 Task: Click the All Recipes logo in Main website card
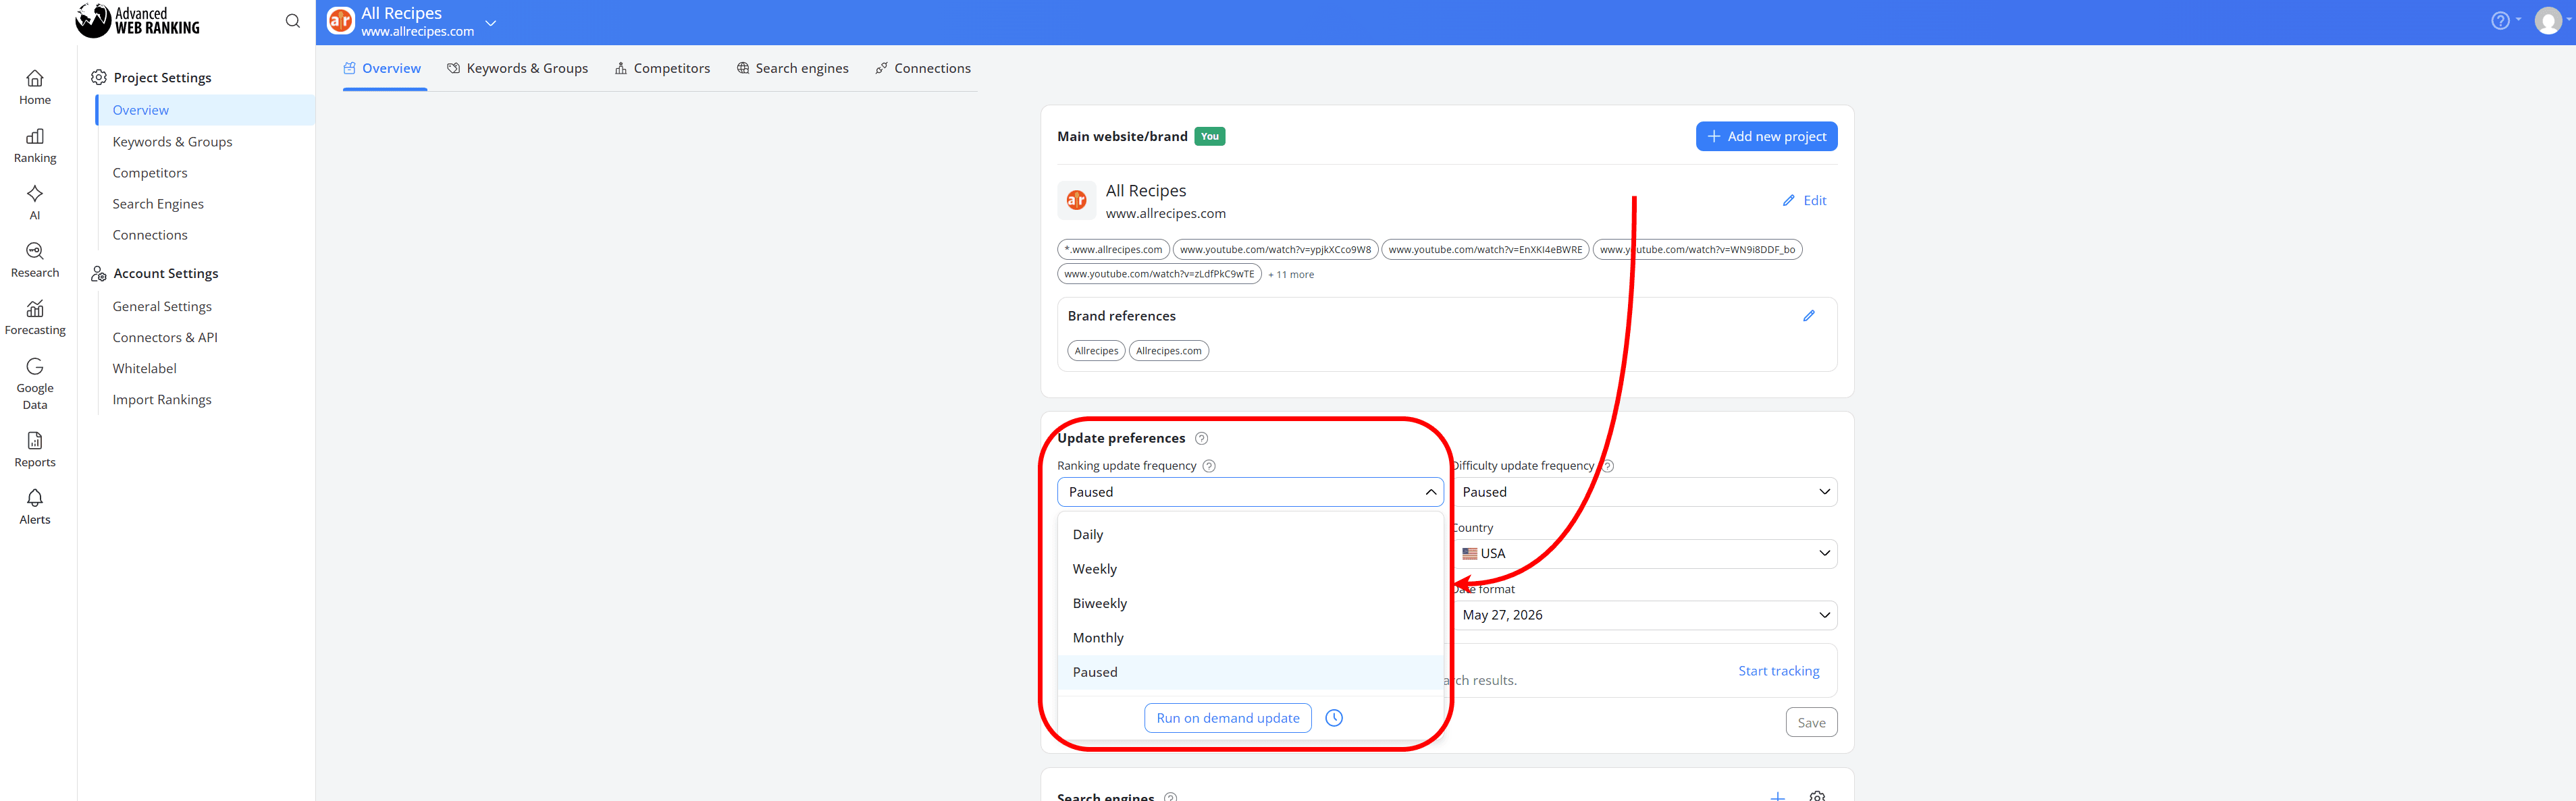tap(1076, 201)
